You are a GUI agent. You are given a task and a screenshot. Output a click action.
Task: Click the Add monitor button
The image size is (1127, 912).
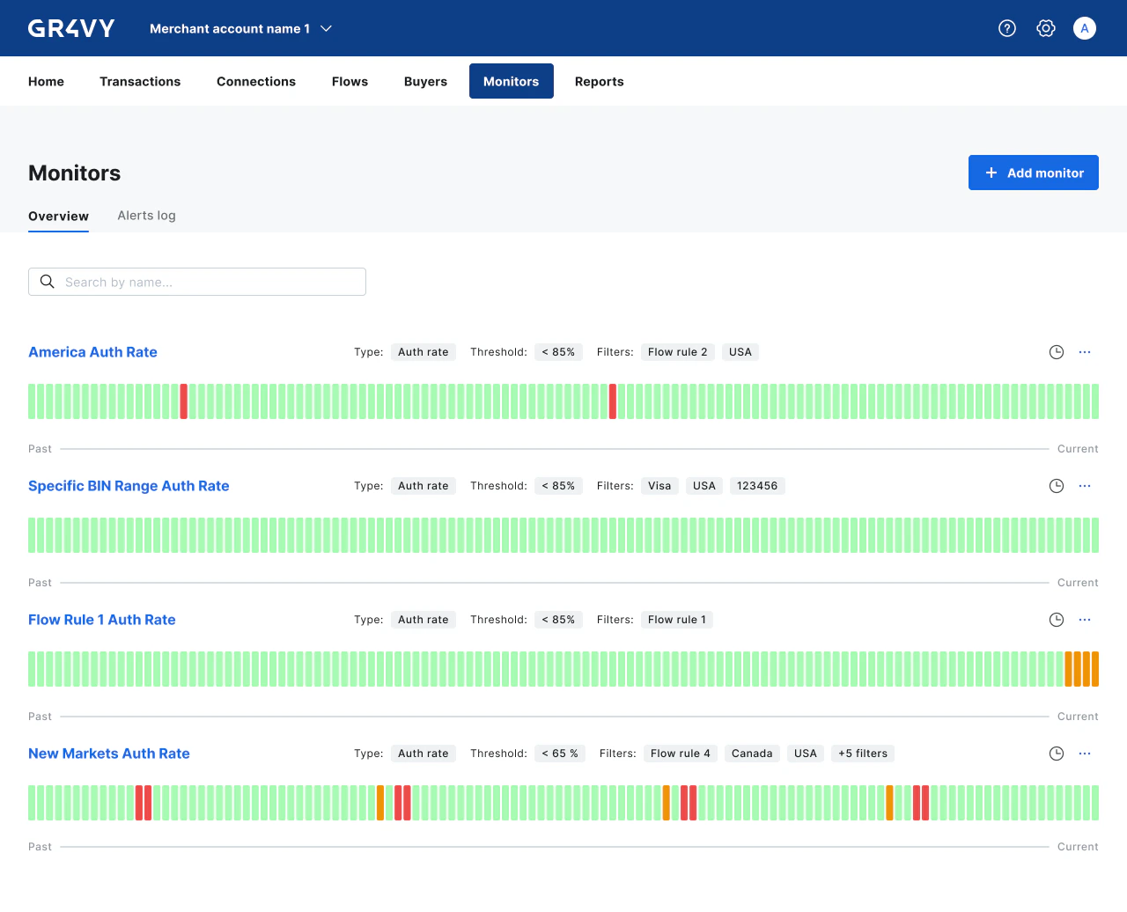(1033, 173)
